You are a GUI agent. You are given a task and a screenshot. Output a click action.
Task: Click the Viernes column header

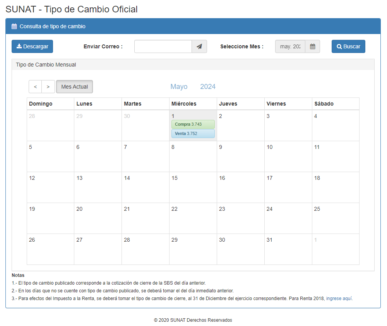coord(288,104)
